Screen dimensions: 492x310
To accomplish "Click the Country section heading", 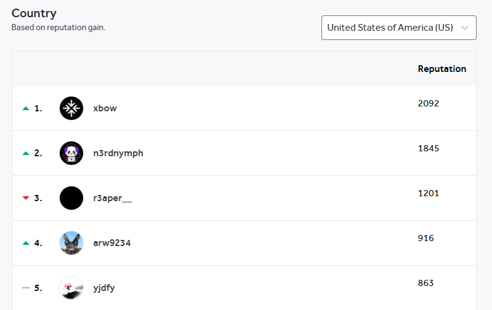I will tap(34, 13).
